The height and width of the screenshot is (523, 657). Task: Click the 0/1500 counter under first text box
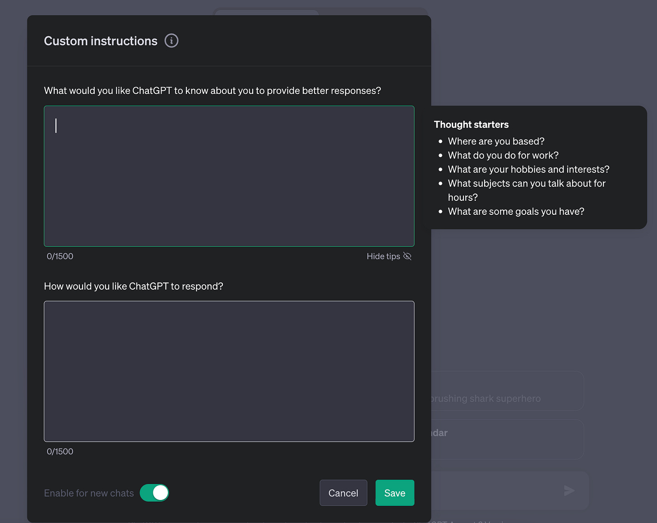pos(60,256)
